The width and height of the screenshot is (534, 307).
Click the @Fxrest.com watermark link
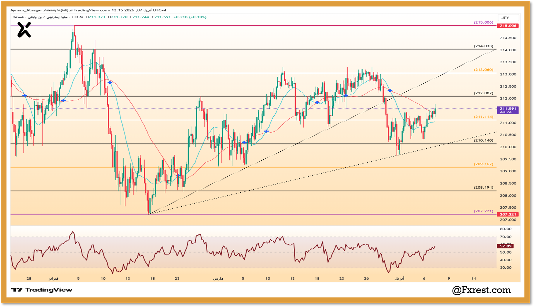pyautogui.click(x=482, y=290)
